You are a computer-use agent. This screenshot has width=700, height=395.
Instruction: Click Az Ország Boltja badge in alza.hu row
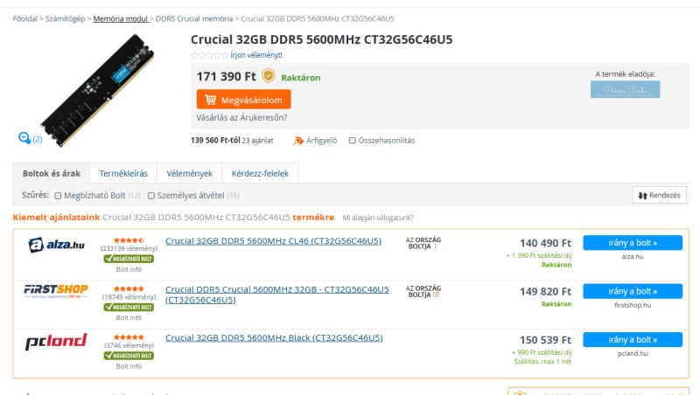(x=423, y=243)
